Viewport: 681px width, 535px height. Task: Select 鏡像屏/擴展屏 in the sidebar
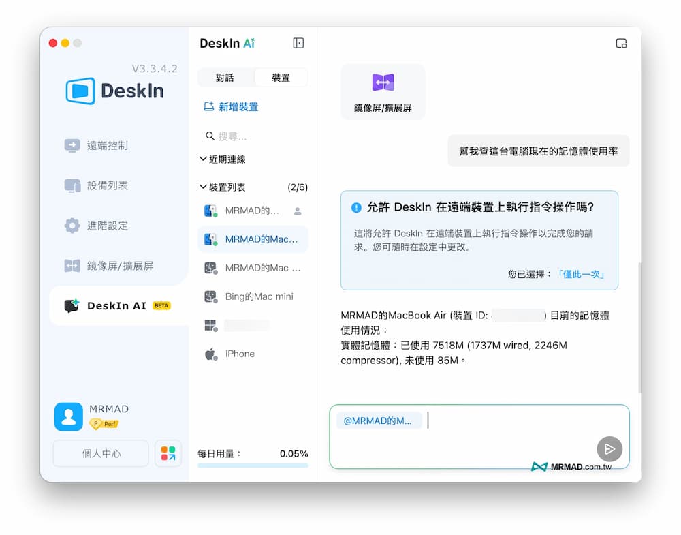[x=72, y=266]
